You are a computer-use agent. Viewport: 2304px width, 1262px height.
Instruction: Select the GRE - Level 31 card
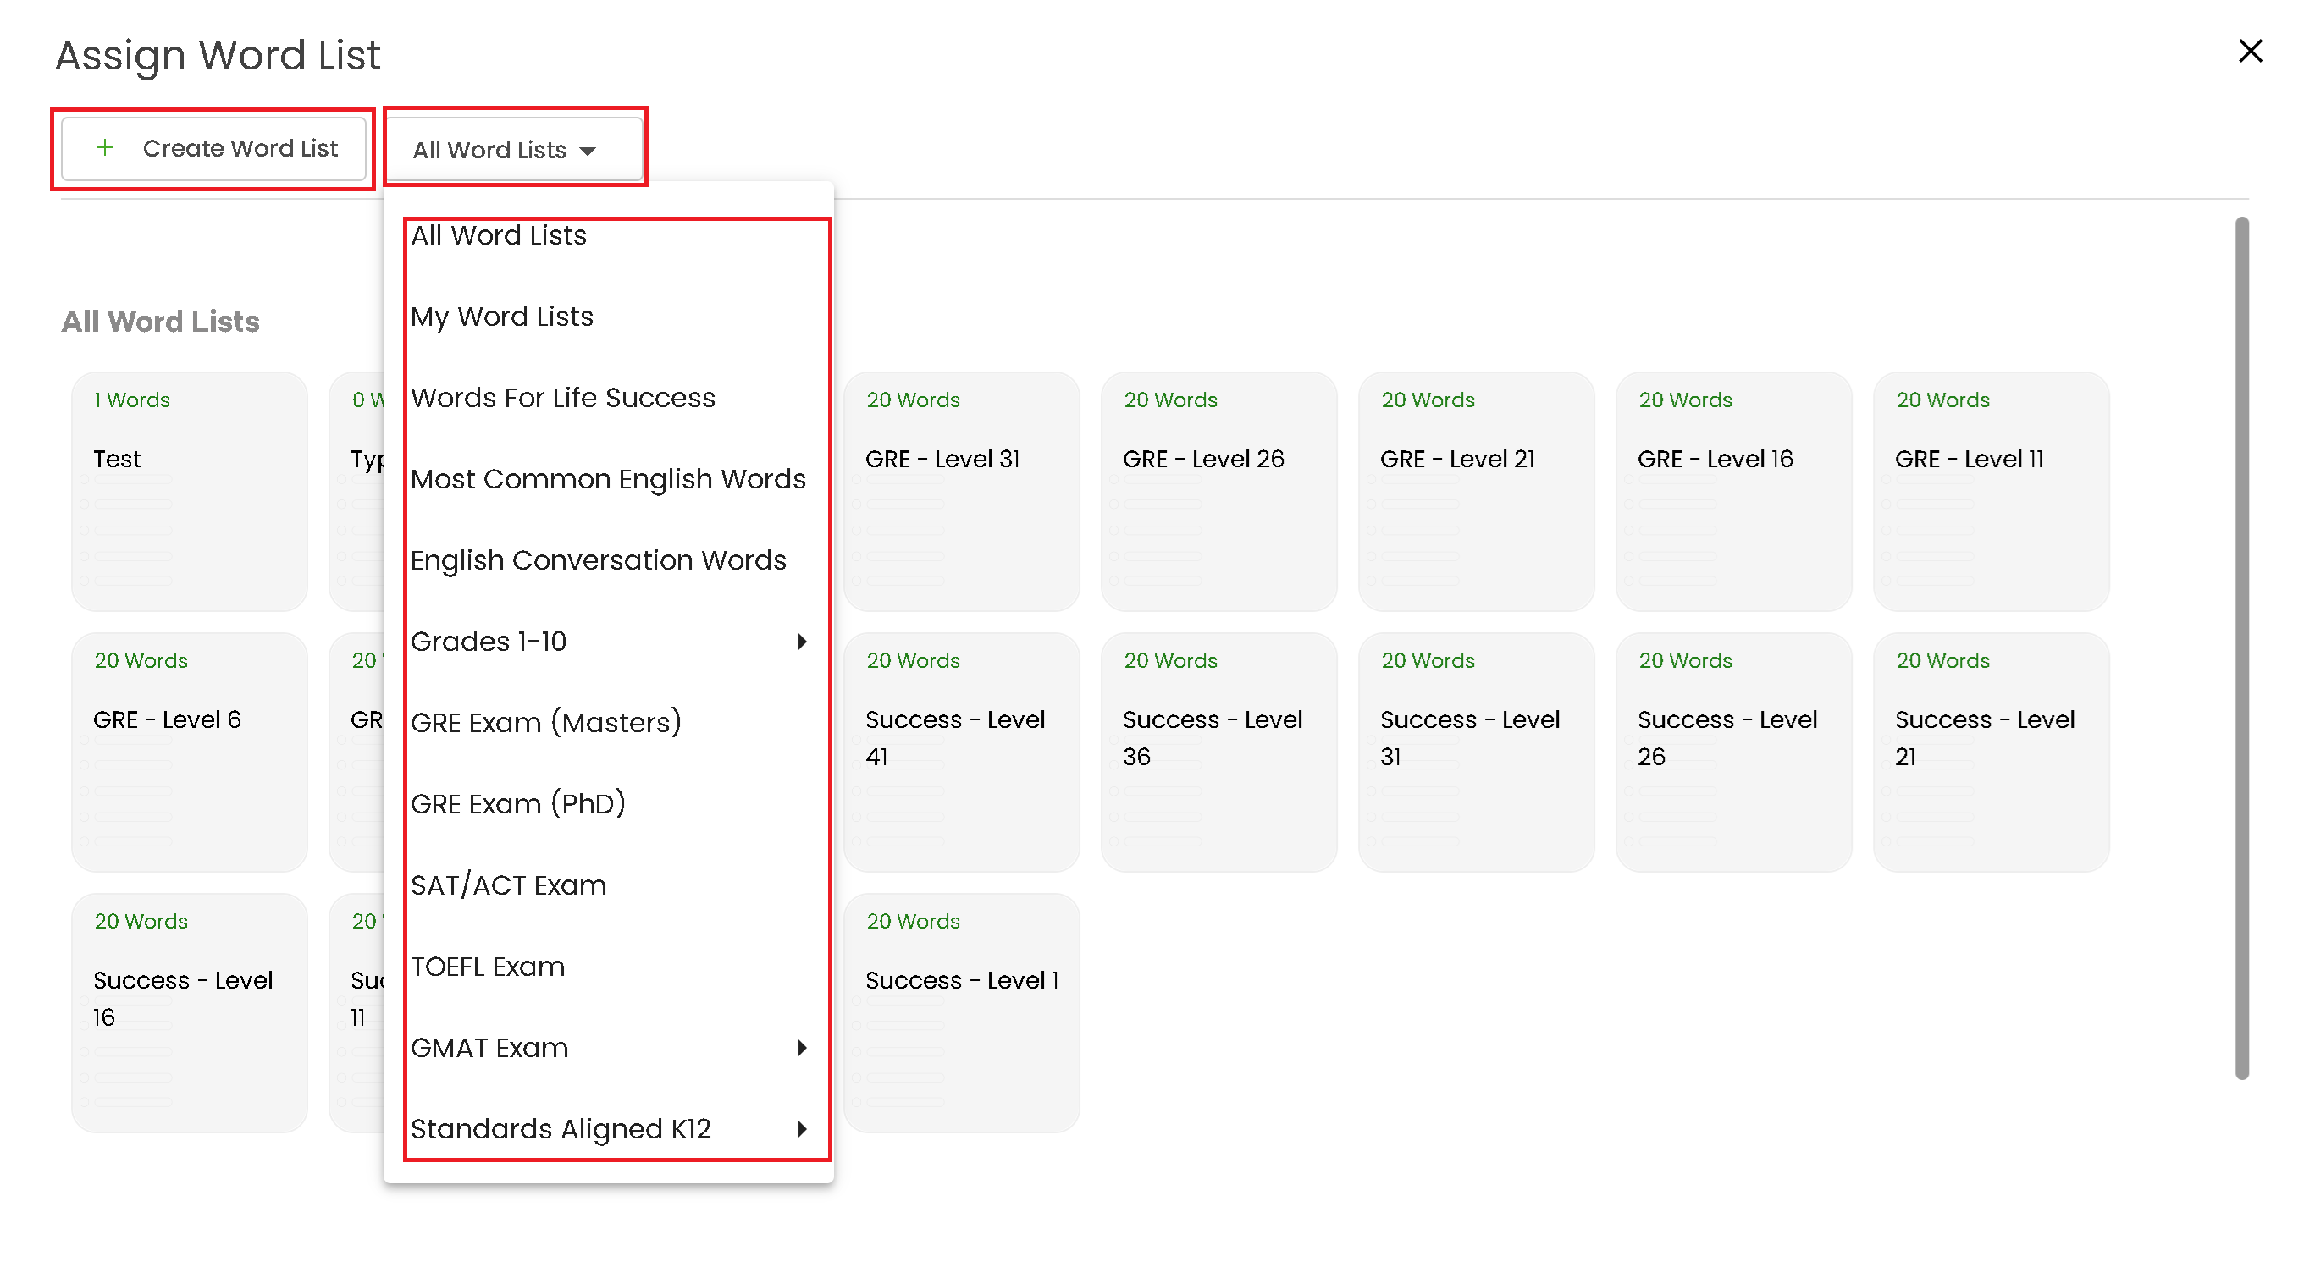960,492
